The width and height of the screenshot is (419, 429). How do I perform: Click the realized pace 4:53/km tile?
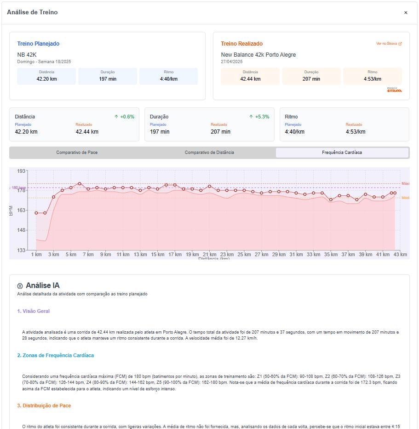pos(372,76)
